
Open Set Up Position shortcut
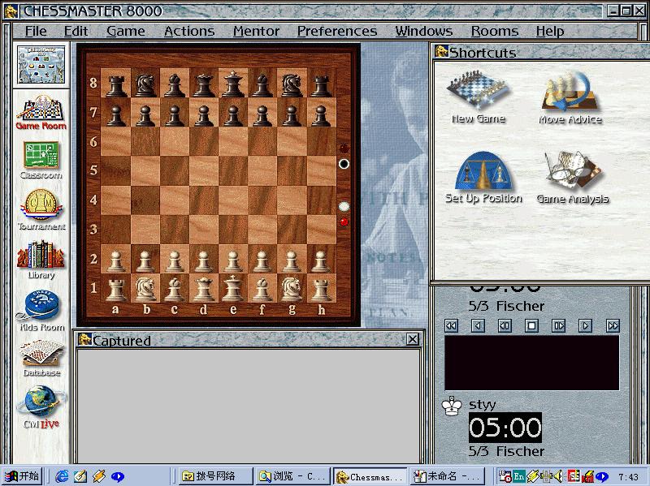(483, 177)
